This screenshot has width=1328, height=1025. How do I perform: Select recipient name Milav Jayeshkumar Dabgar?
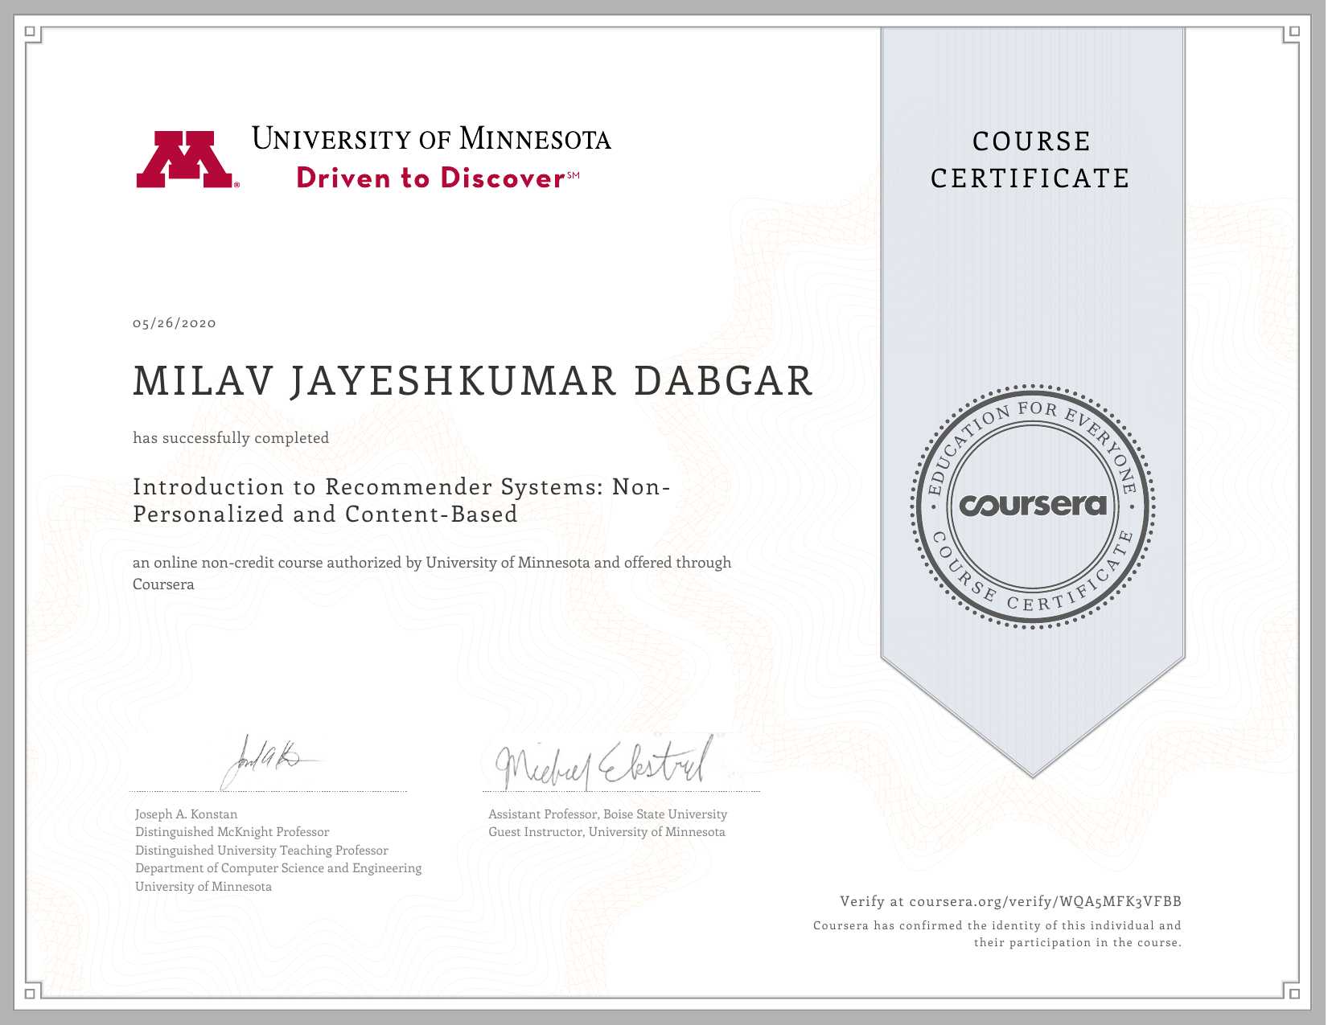[473, 381]
